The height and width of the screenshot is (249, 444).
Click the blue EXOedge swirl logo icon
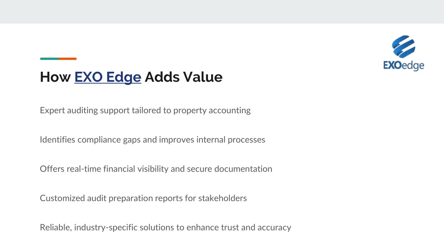pos(404,47)
